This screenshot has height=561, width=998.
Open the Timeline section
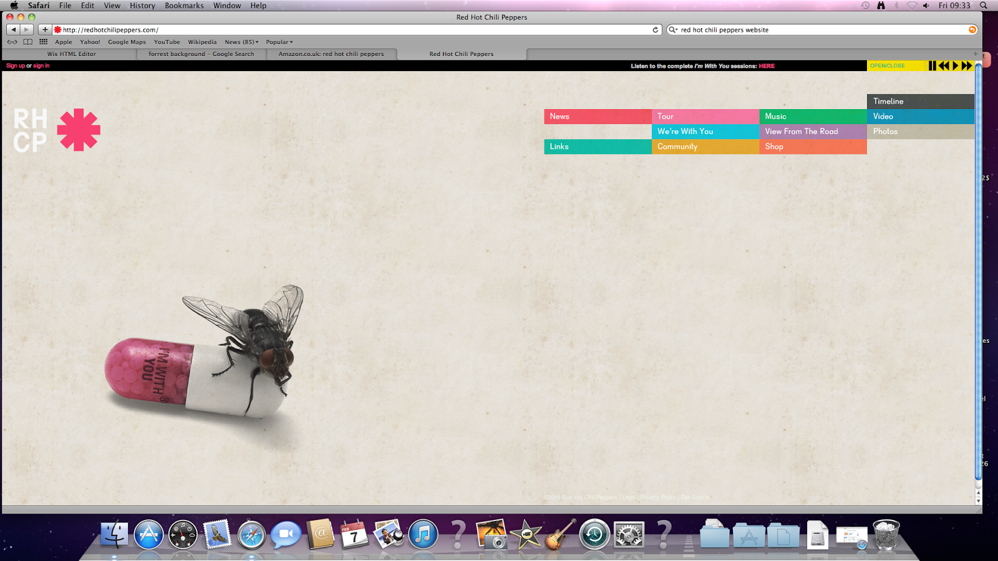pyautogui.click(x=921, y=102)
